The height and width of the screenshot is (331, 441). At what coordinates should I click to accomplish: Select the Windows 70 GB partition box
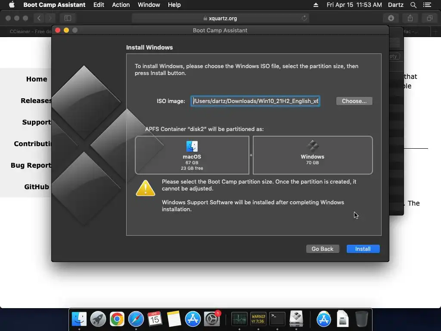tap(313, 155)
